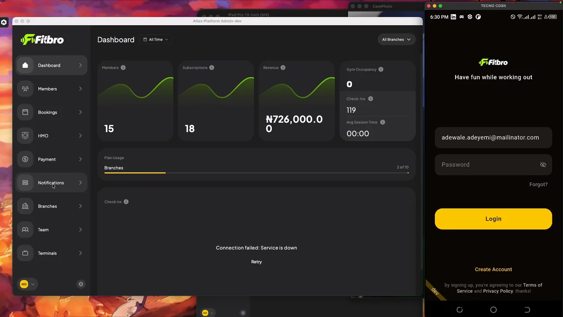Click the Branches plan usage progress bar
Screen dimensions: 563x317
[x=256, y=173]
